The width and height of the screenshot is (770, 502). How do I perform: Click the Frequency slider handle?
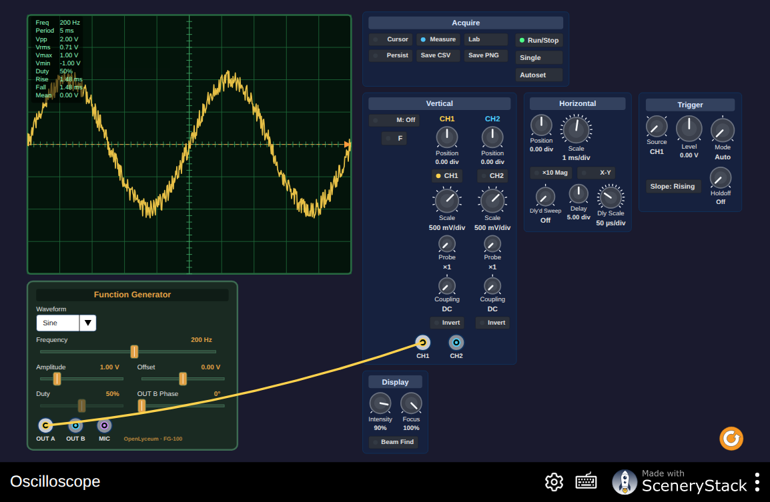point(134,351)
